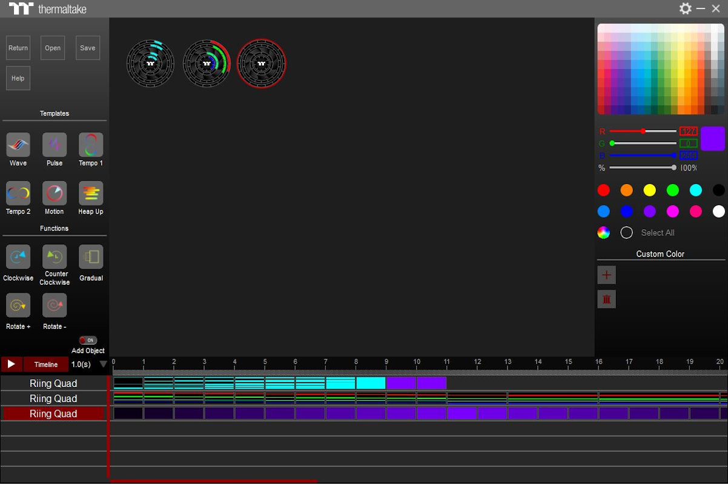
Task: Apply the Pulse template
Action: pos(55,145)
